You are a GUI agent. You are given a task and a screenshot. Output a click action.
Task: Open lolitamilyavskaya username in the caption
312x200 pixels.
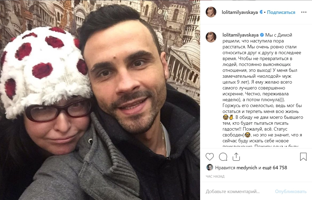(x=241, y=35)
